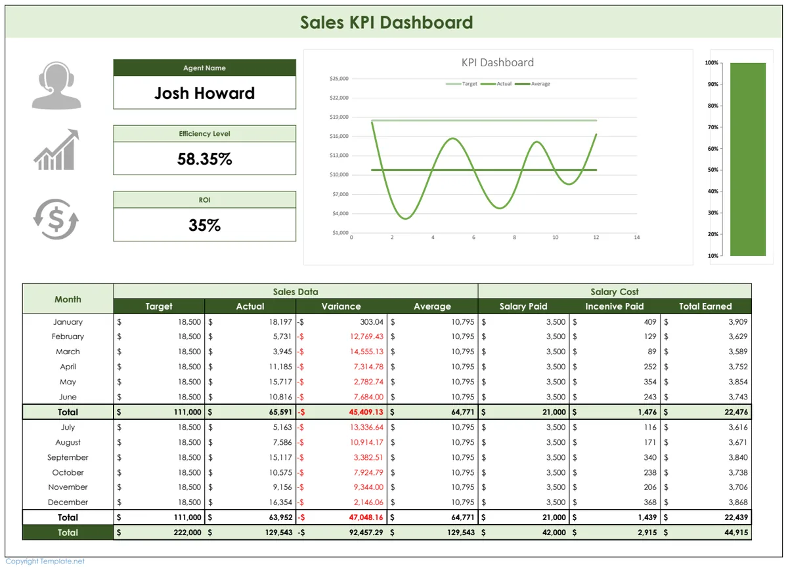Select first-half total variance 45,409.13
The image size is (788, 570).
point(366,412)
